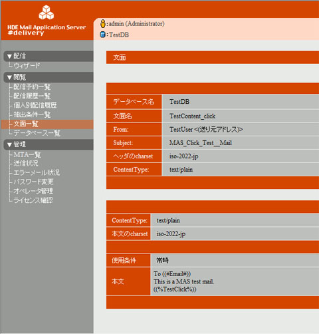Open 配信履歴一覧 in sidebar
This screenshot has width=319, height=334.
click(32, 96)
